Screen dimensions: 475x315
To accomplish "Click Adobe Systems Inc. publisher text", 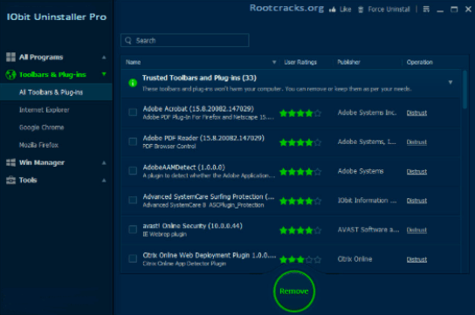I will pos(367,113).
